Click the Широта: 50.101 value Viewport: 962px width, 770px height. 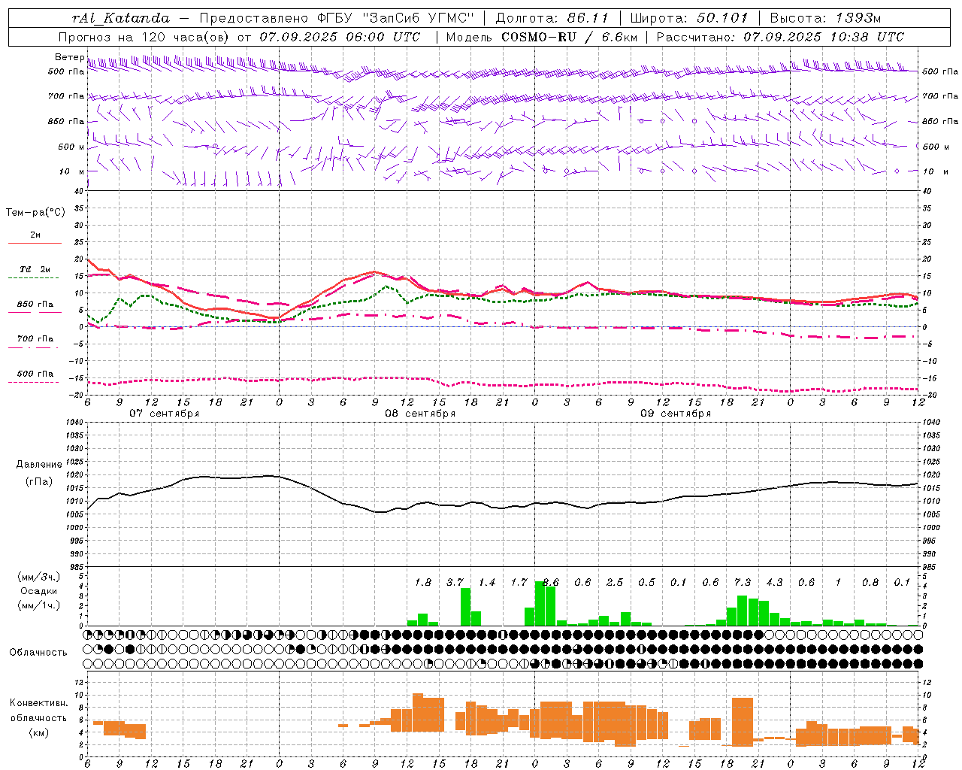689,18
